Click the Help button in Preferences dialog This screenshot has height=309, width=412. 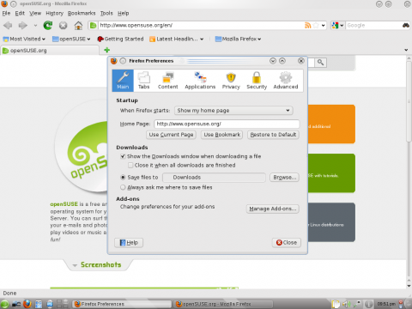click(x=129, y=243)
